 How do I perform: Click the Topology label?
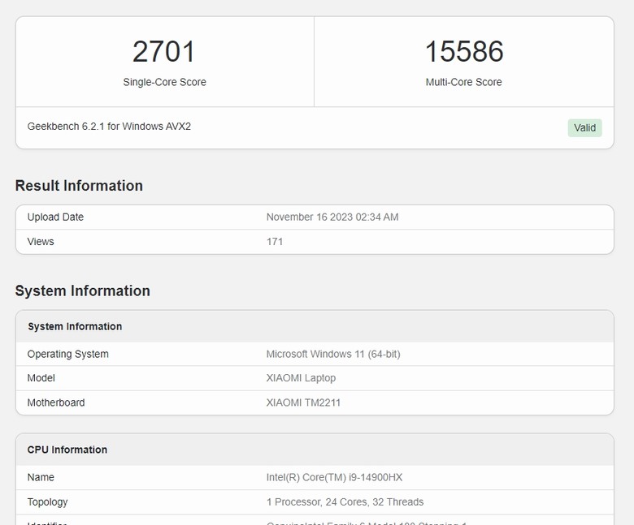pos(47,502)
